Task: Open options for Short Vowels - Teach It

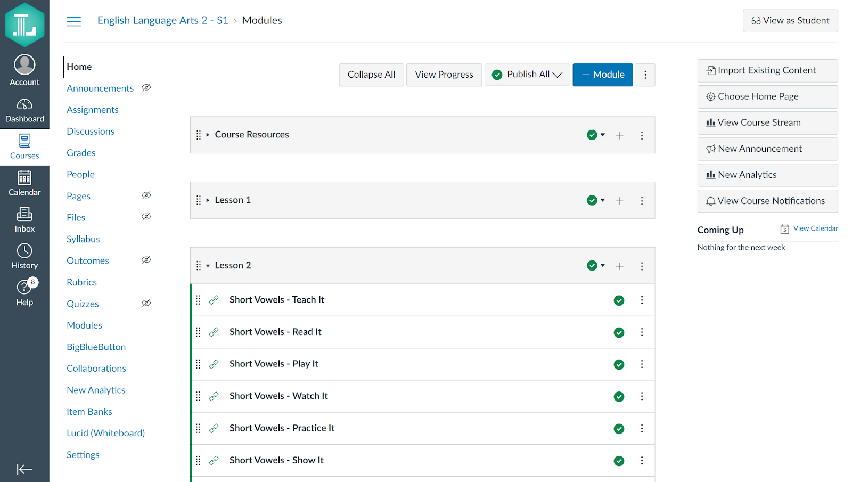Action: [642, 300]
